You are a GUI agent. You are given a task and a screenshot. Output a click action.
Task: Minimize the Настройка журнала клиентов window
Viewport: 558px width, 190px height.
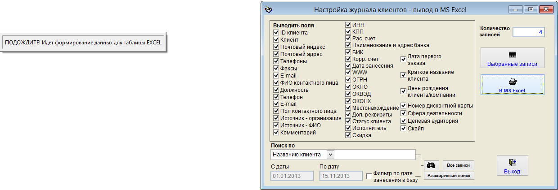pyautogui.click(x=515, y=9)
